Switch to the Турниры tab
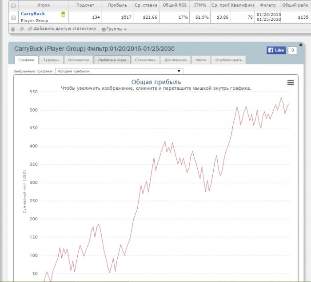Screen dimensions: 311x282 [x=51, y=60]
